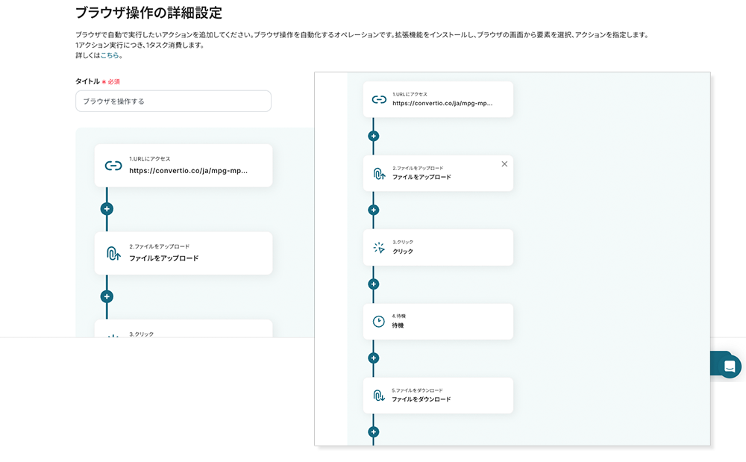This screenshot has width=746, height=462.
Task: Select left panel label 1.URLにアクセス
Action: [x=149, y=159]
